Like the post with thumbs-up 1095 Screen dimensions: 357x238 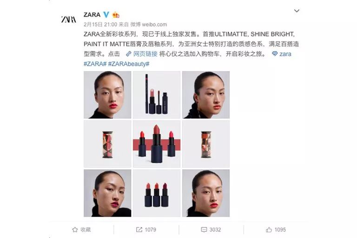(276, 230)
